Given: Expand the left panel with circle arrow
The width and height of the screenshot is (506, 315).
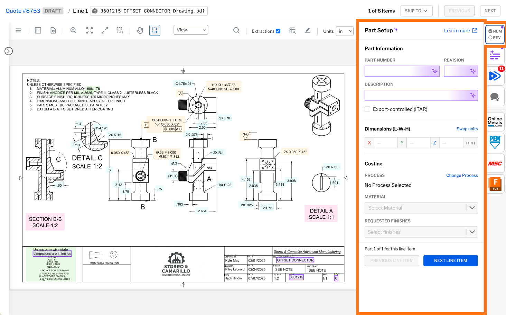Looking at the screenshot, I should point(9,51).
